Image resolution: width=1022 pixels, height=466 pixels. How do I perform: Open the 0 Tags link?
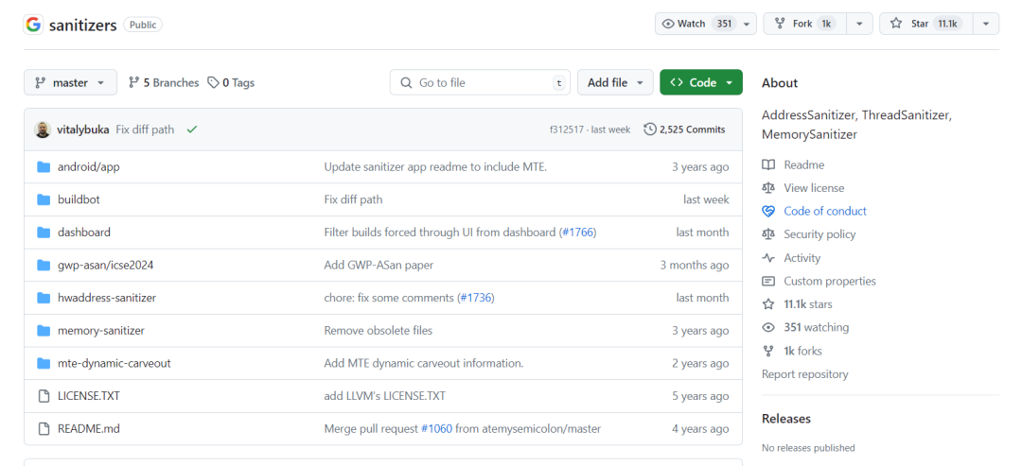tap(231, 82)
